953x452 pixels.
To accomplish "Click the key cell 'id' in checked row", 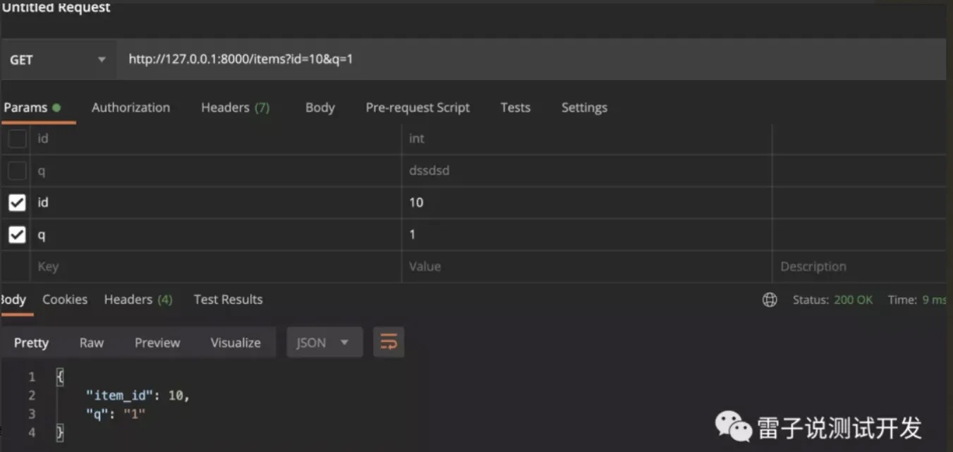I will click(x=215, y=202).
